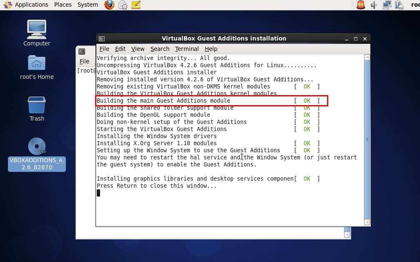Viewport: 420px width, 262px height.
Task: Click the tray icon right of network
Action: (399, 5)
